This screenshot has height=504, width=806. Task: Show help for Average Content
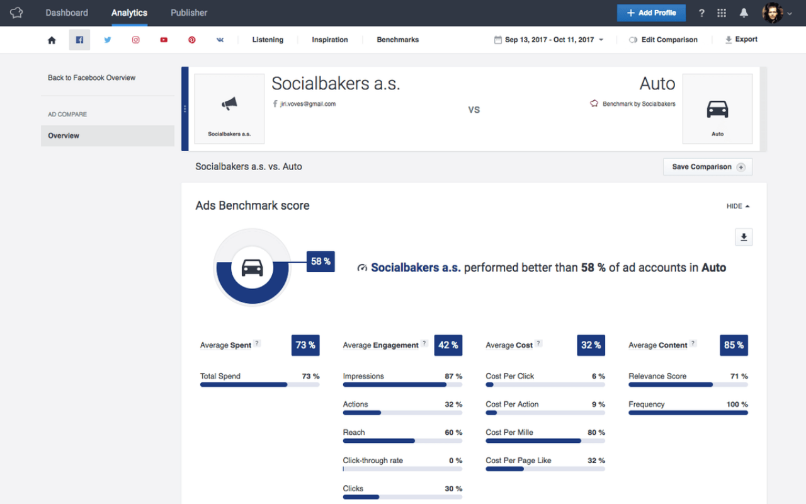(x=693, y=343)
